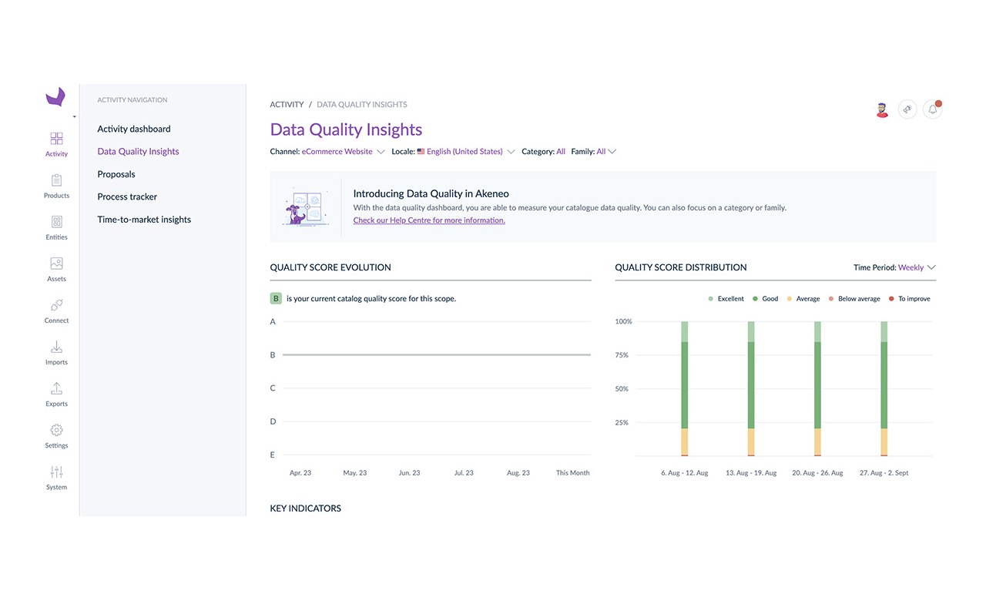Click the B quality score badge
The image size is (986, 601).
point(276,298)
